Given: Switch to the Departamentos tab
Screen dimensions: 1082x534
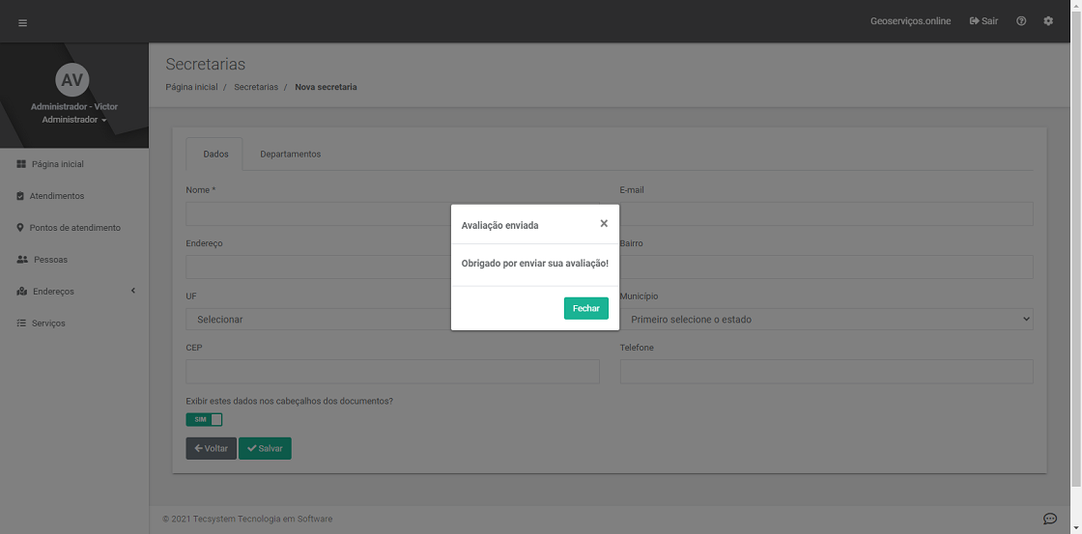Looking at the screenshot, I should pos(290,155).
